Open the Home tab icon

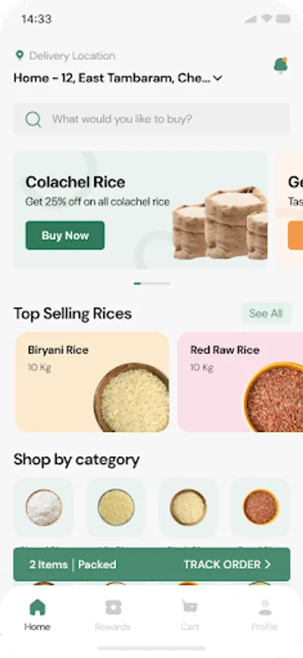[x=37, y=608]
